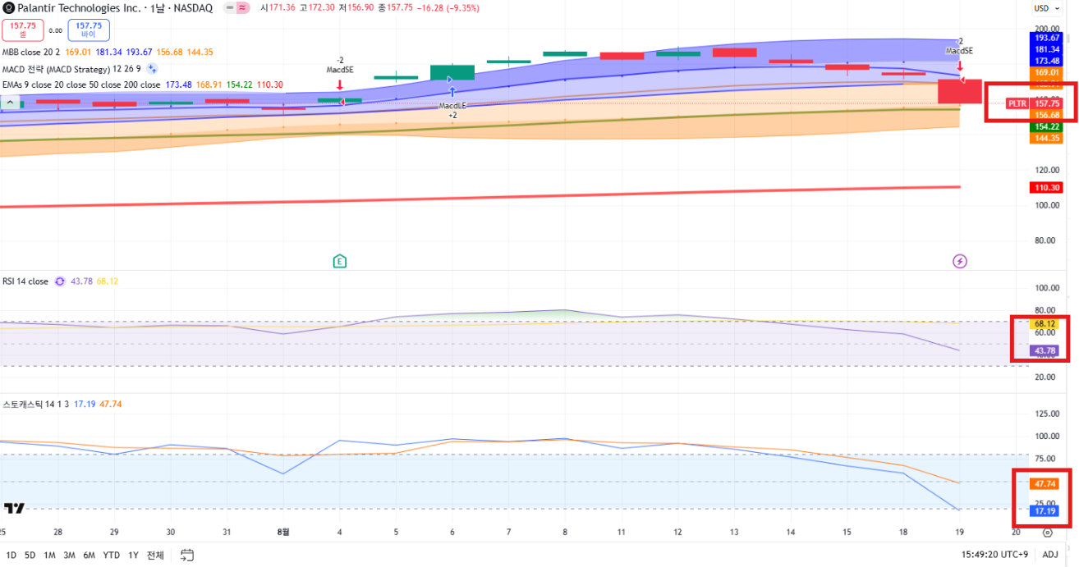Collapse the indicator legend with chevron
Viewport: 1079px width, 567px height.
click(11, 103)
